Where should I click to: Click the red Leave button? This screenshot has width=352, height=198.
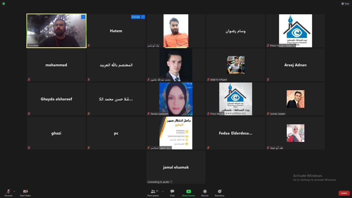[344, 193]
